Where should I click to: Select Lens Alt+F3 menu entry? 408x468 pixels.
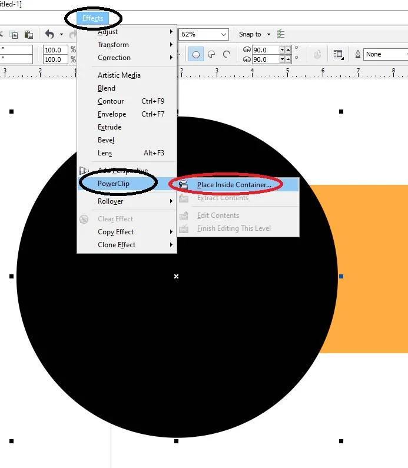pyautogui.click(x=127, y=153)
